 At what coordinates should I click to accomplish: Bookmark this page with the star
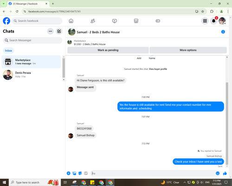pos(203,12)
